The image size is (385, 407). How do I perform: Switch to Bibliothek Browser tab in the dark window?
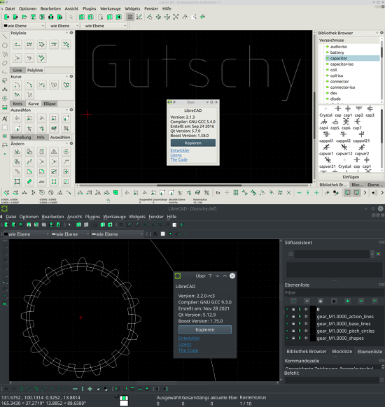point(307,352)
